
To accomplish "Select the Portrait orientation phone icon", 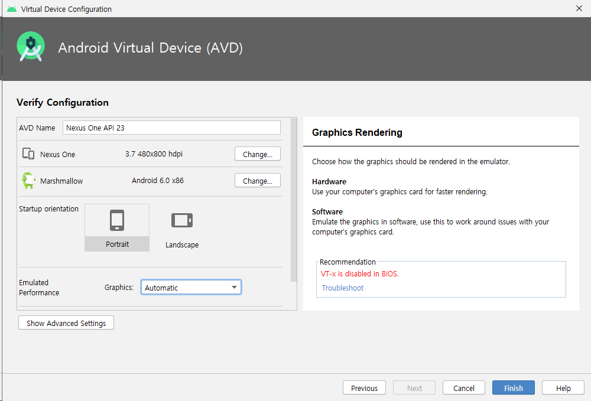I will coord(117,221).
